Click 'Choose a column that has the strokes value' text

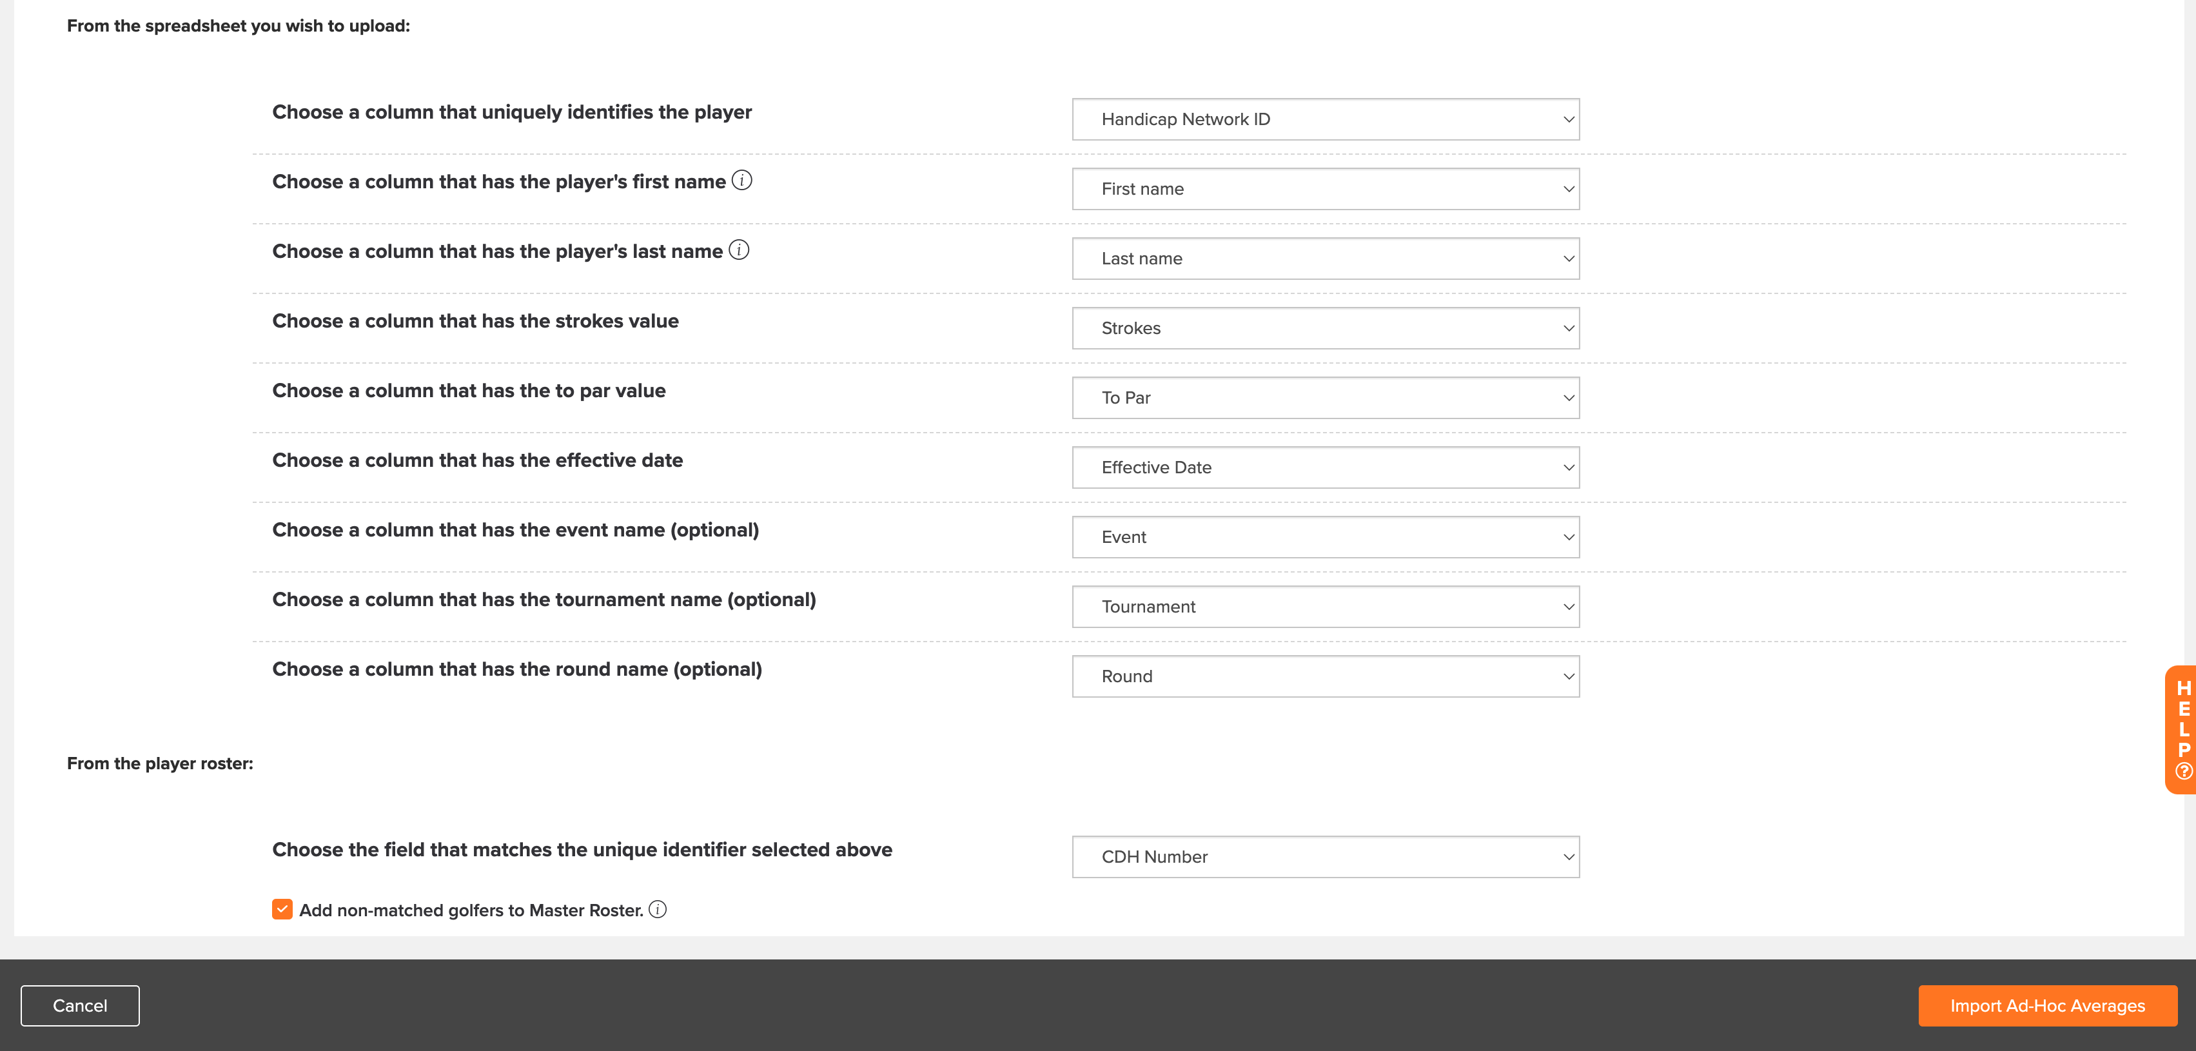[476, 321]
